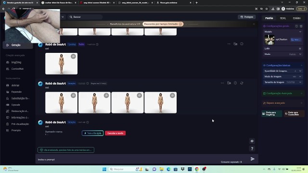This screenshot has width=308, height=173.
Task: Switch to the third browser tab
Action: click(x=97, y=3)
